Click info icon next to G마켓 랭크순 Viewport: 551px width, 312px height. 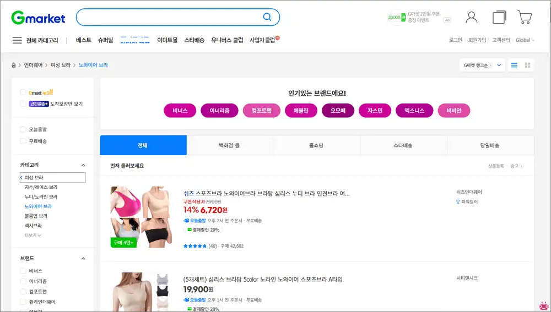(490, 65)
